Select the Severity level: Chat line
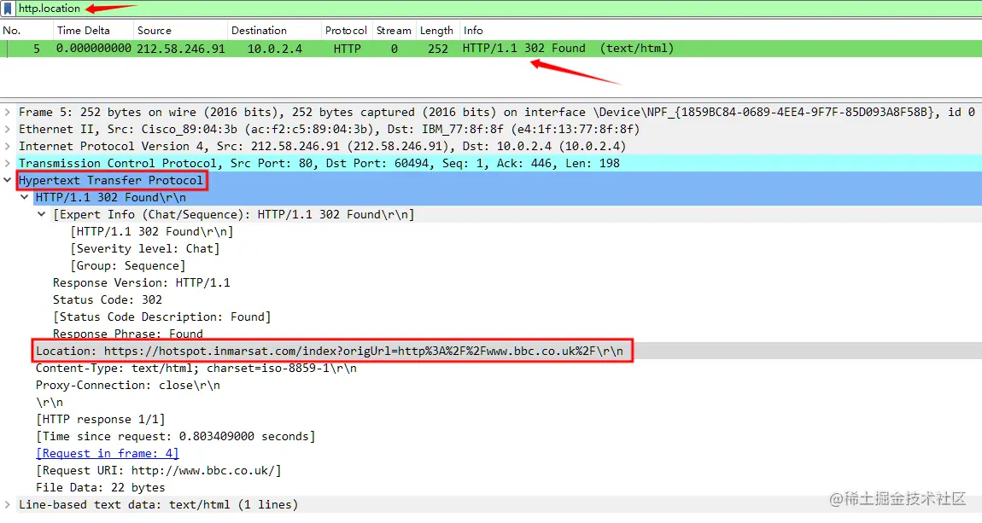982x523 pixels. [x=144, y=248]
